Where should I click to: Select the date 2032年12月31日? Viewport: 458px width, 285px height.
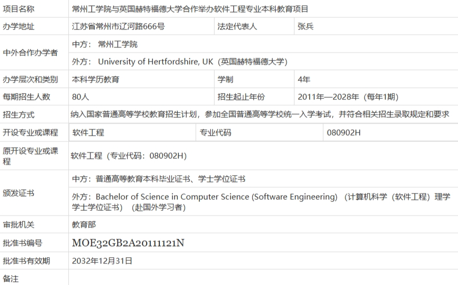click(102, 261)
